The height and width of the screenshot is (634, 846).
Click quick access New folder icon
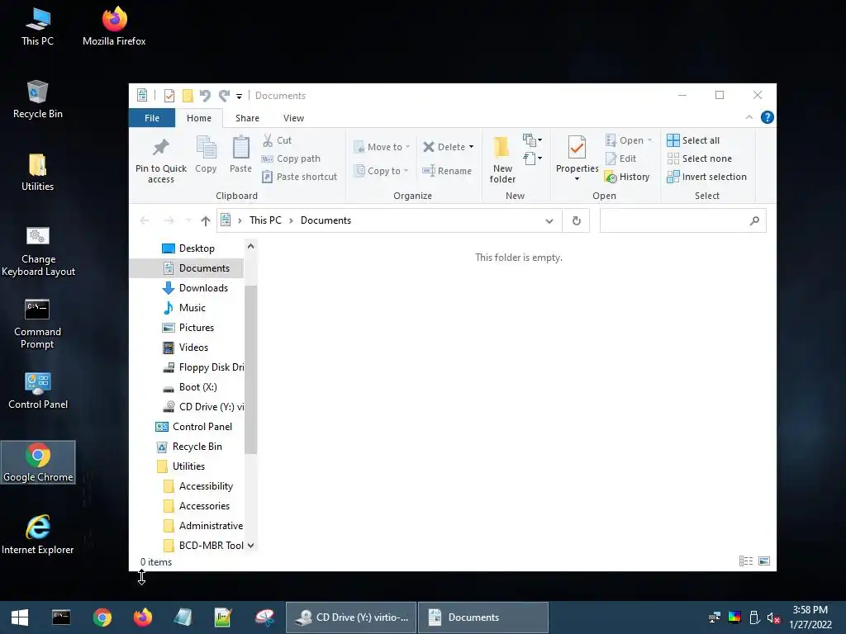[x=188, y=96]
